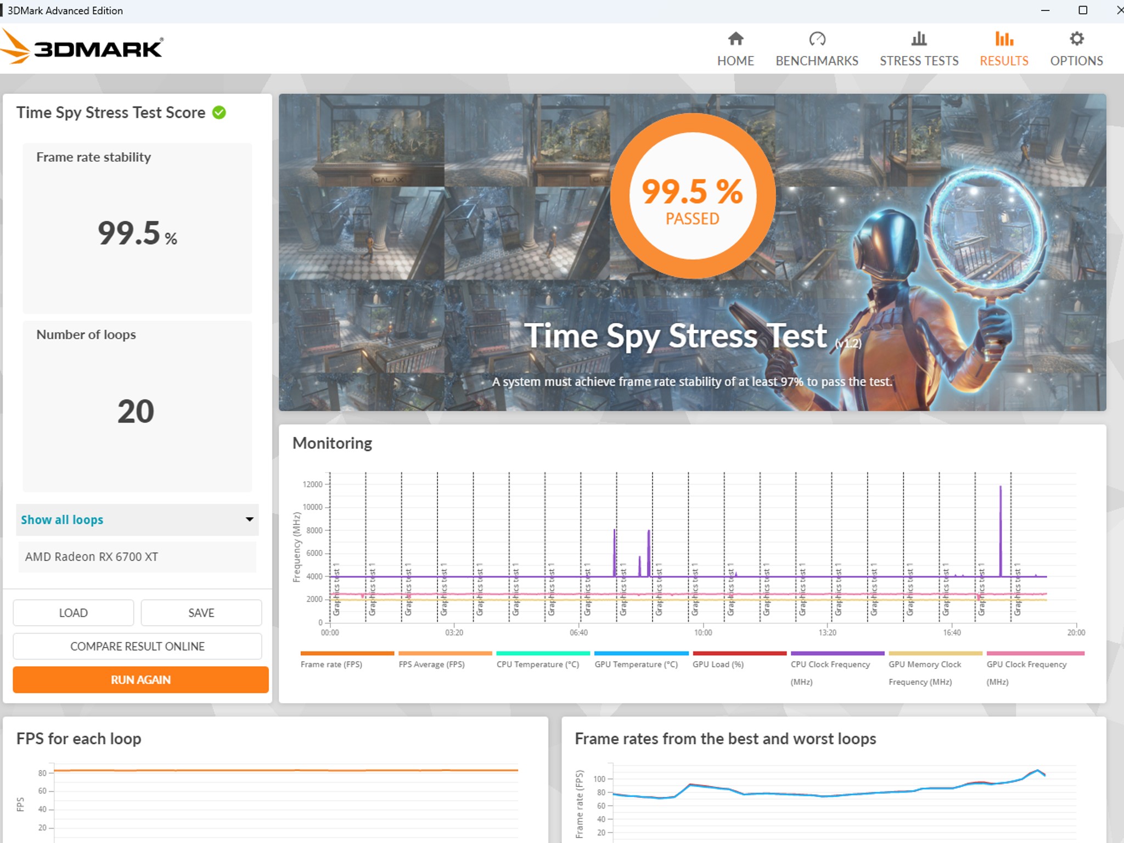Open Options using the gear icon
The width and height of the screenshot is (1124, 843).
[x=1076, y=37]
